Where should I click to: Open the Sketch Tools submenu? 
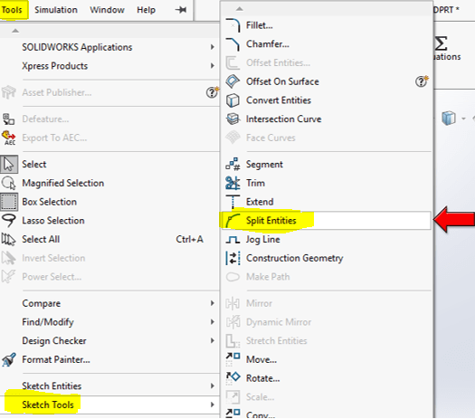(109, 405)
